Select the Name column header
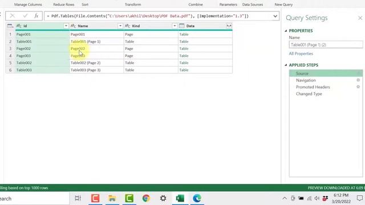Image resolution: width=365 pixels, height=205 pixels. click(x=96, y=26)
